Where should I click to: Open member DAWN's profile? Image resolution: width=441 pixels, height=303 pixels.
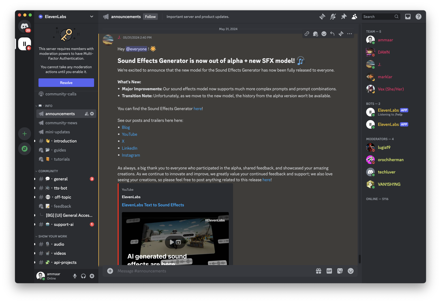point(392,52)
